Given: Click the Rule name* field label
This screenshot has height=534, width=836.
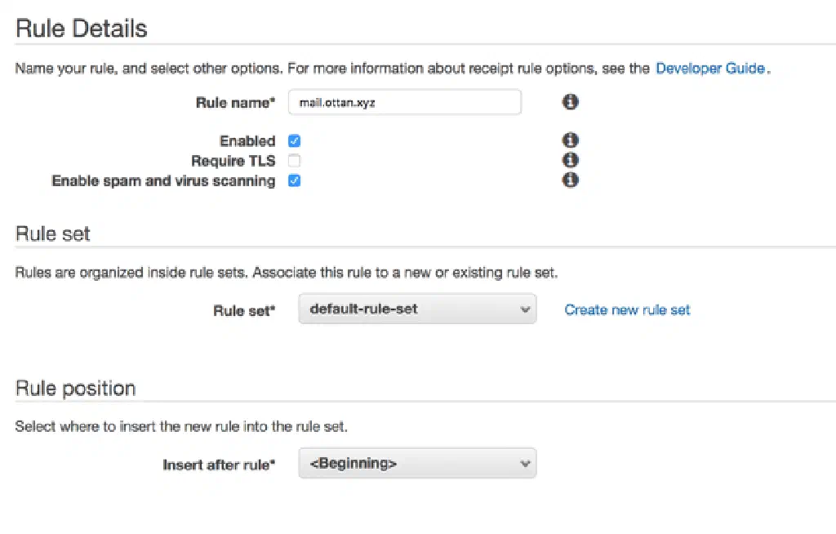Looking at the screenshot, I should [235, 103].
